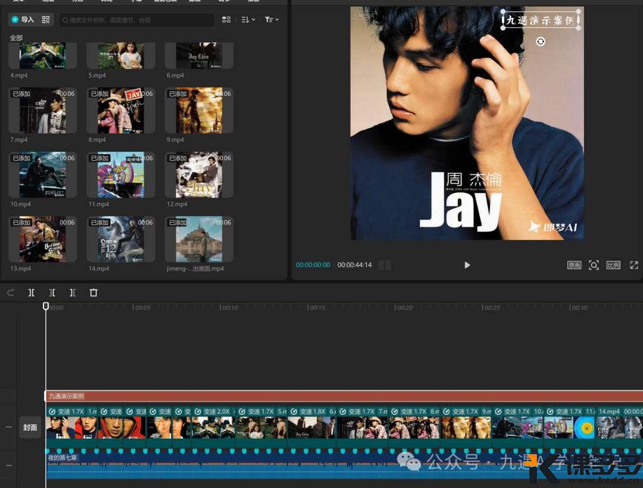Select the 13.mp4 media thumbnail
The width and height of the screenshot is (643, 488).
[43, 239]
